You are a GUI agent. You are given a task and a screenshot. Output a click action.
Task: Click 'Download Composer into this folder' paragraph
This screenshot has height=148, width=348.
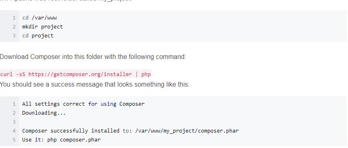click(x=93, y=57)
